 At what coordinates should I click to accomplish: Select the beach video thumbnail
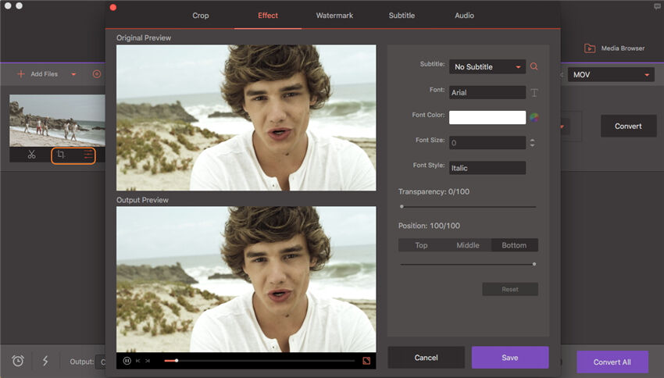(x=57, y=120)
